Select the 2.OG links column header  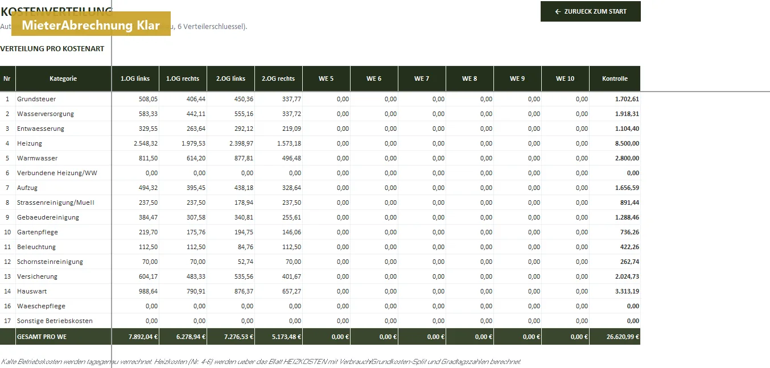(230, 78)
